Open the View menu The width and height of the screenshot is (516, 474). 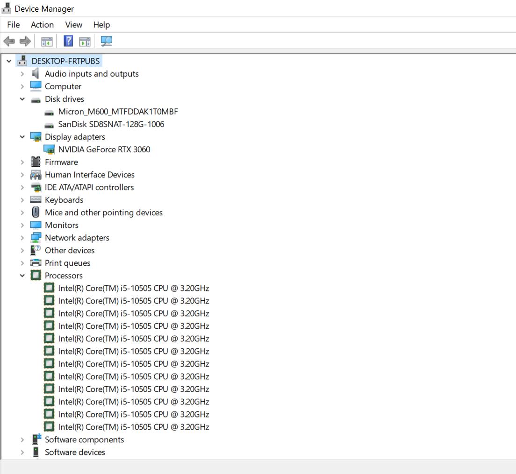coord(73,25)
